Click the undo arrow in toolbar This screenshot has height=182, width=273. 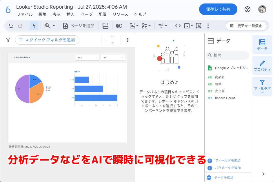[11, 26]
